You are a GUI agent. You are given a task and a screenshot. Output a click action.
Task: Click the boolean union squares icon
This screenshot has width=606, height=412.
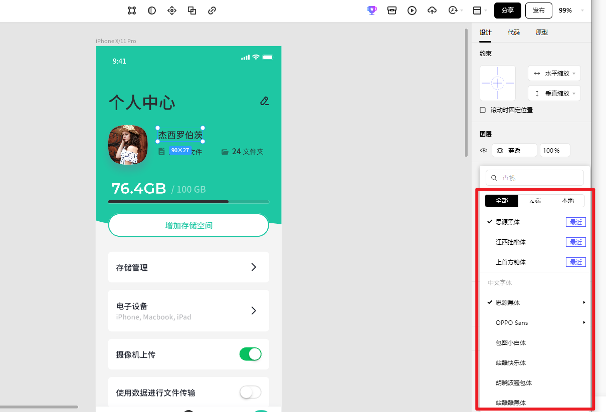[192, 11]
